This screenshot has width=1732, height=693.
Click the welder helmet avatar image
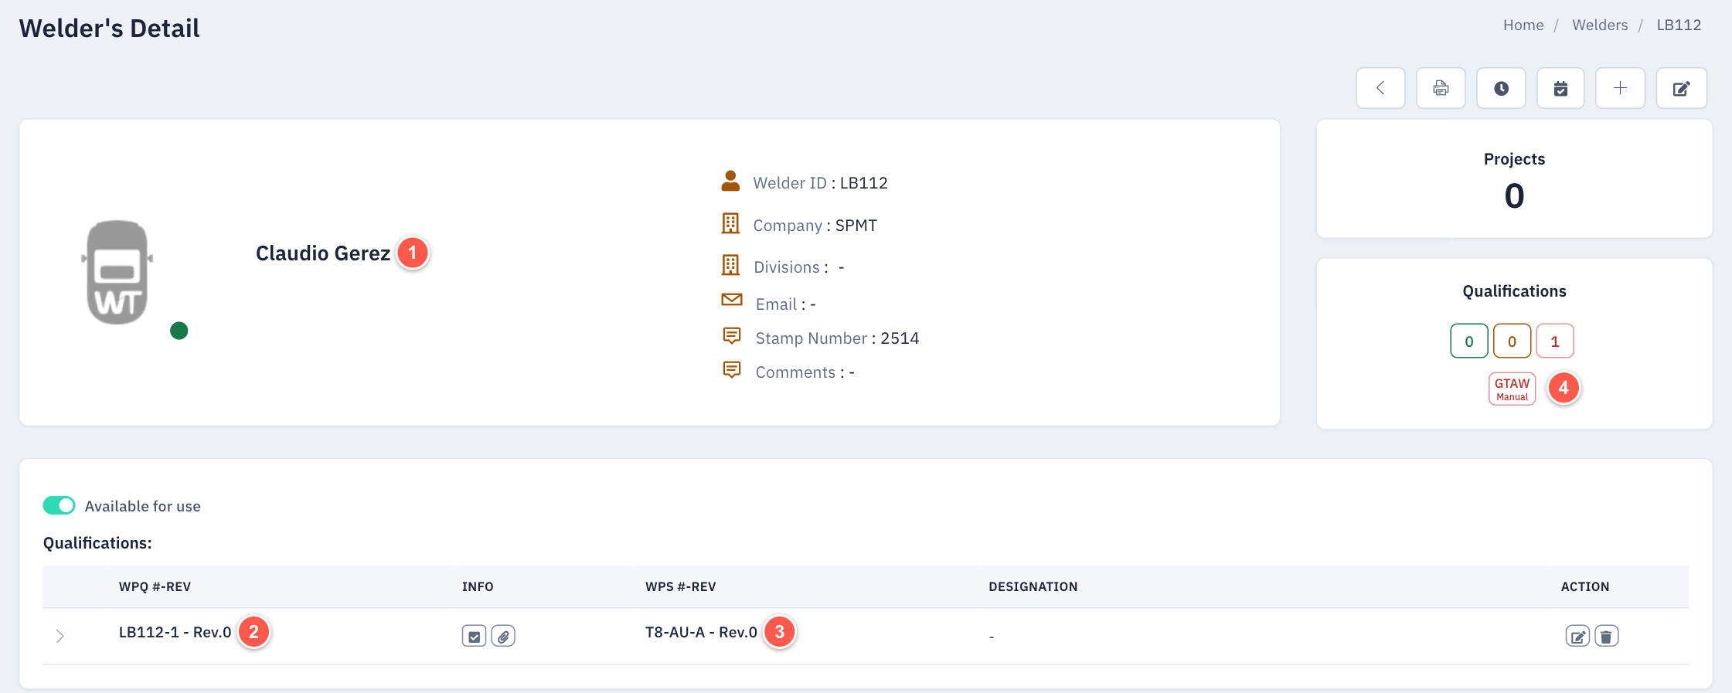[x=117, y=272]
